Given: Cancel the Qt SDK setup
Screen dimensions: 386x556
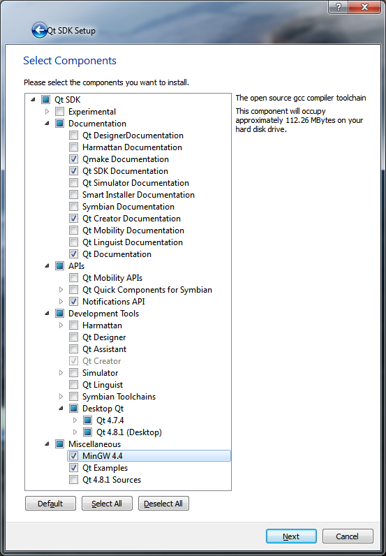Looking at the screenshot, I should (x=348, y=536).
